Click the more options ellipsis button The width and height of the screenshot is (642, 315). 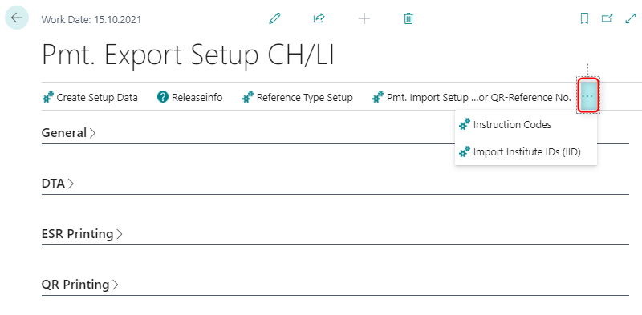click(x=588, y=95)
